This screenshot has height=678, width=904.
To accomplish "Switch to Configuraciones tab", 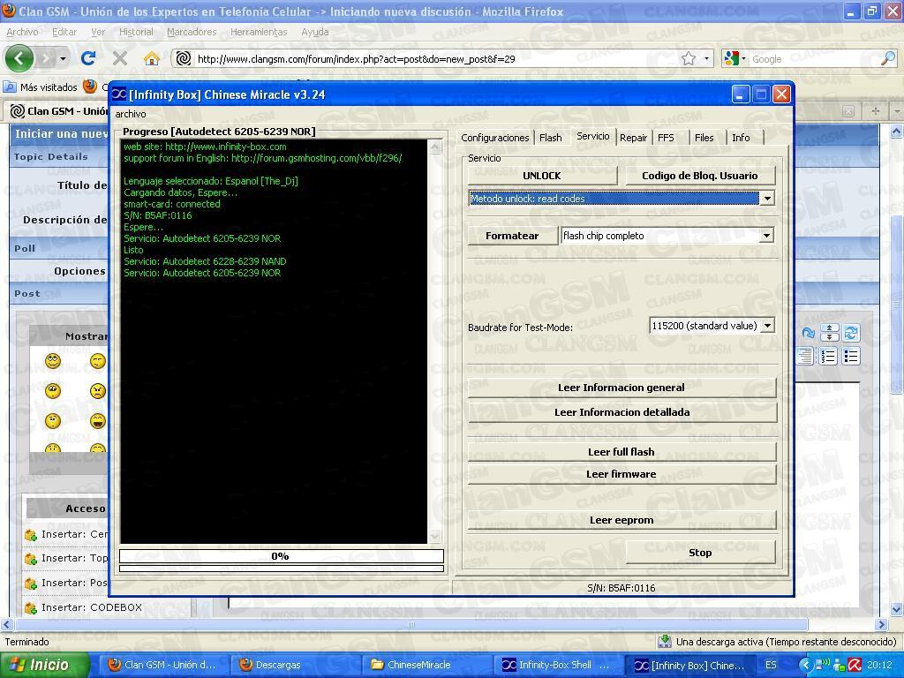I will 494,137.
